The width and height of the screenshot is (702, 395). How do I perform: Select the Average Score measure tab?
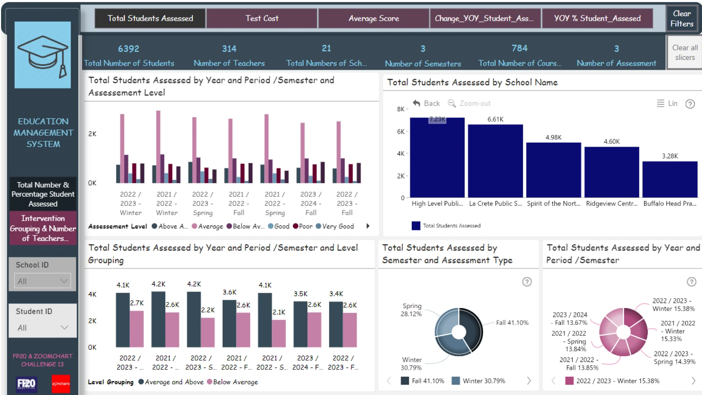(x=374, y=18)
